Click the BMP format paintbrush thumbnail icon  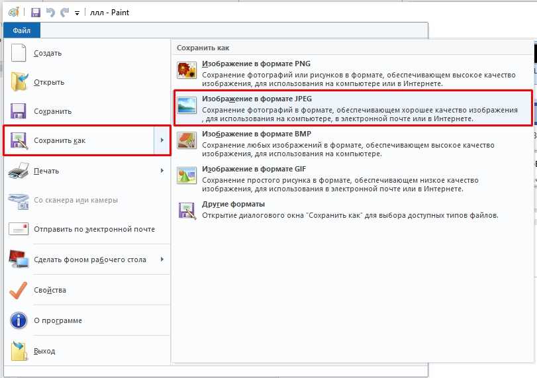coord(187,140)
